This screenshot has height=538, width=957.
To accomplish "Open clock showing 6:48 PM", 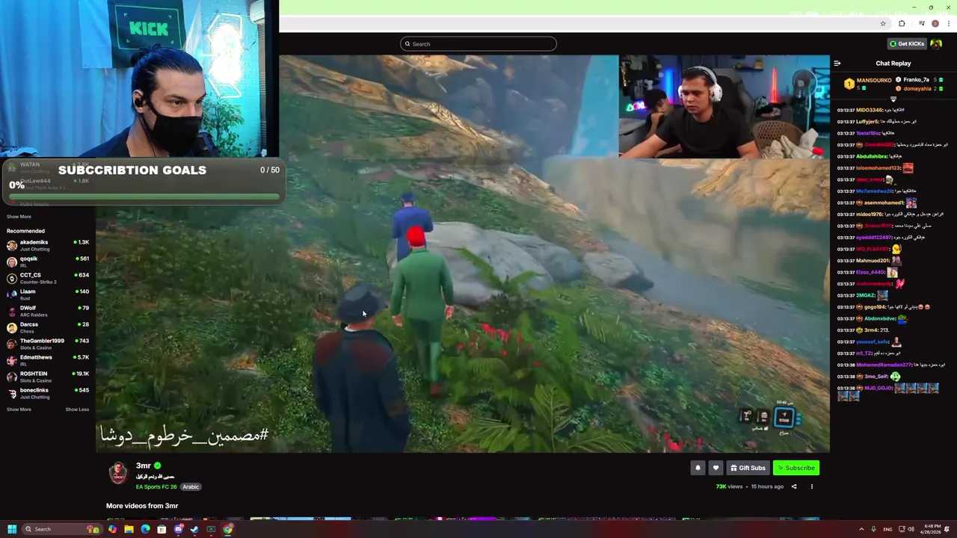I will (x=931, y=529).
